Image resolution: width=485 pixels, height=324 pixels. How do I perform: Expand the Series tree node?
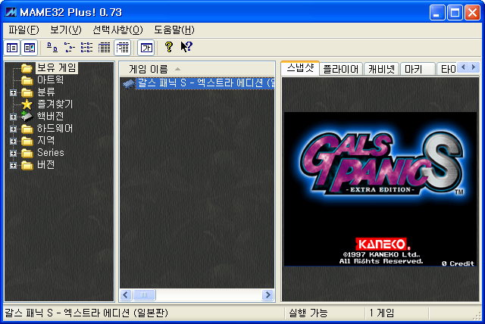click(x=13, y=153)
